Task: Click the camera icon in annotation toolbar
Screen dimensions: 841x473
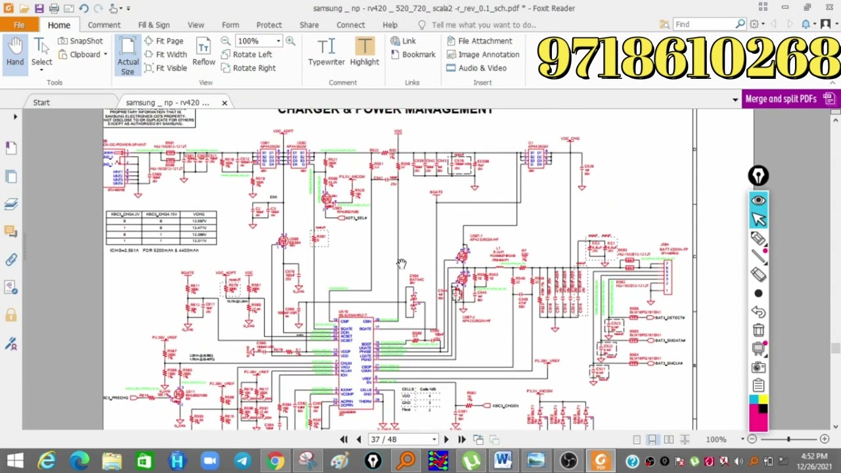Action: point(758,367)
